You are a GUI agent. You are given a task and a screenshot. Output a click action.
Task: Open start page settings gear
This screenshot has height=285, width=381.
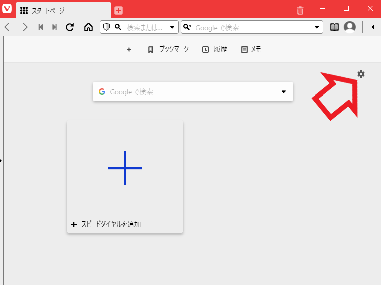pos(361,74)
